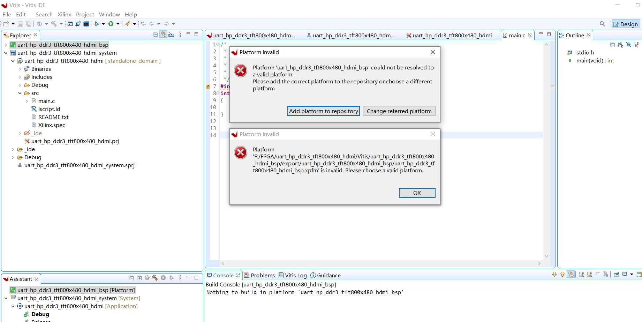The image size is (642, 322).
Task: Click Assistant settings gear icon
Action: click(147, 278)
